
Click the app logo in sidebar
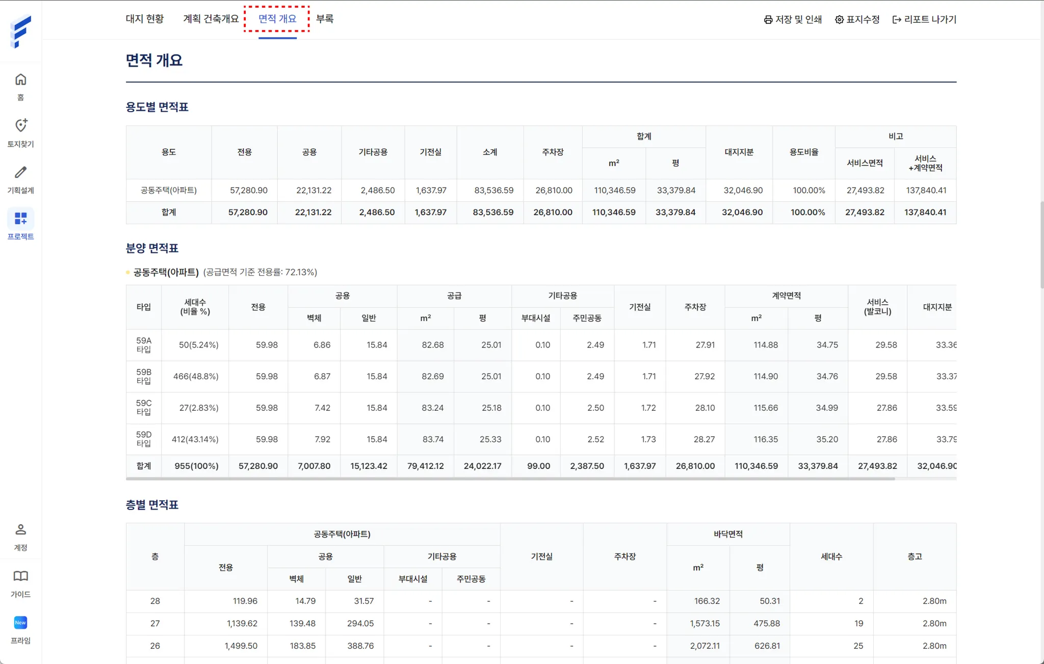(20, 32)
